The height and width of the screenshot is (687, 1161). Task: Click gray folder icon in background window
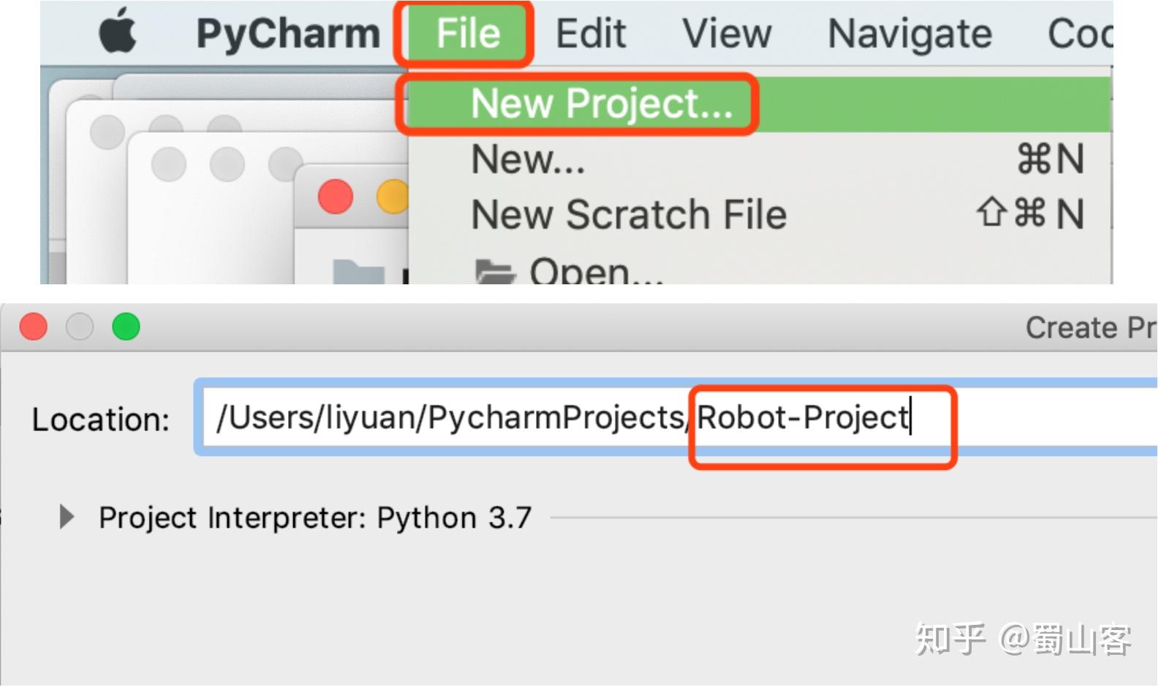point(358,273)
